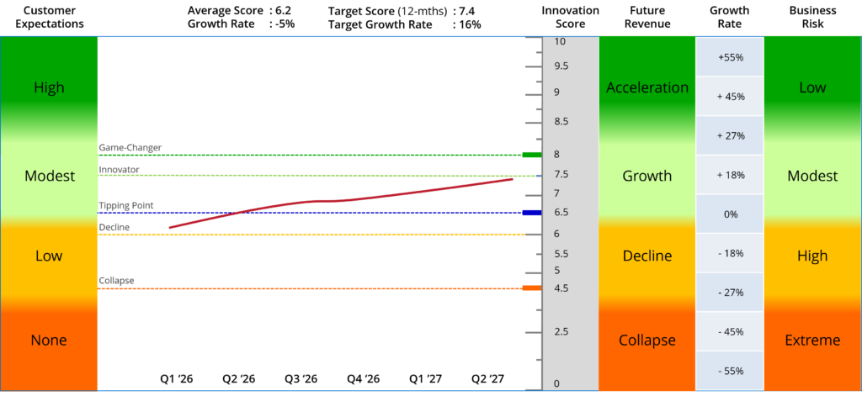
Task: Click the red trend line on the chart
Action: (337, 200)
